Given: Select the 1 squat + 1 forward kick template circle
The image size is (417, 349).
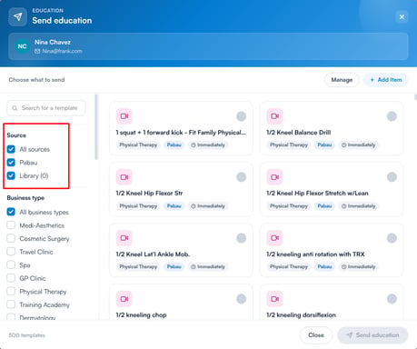Looking at the screenshot, I should click(x=242, y=116).
